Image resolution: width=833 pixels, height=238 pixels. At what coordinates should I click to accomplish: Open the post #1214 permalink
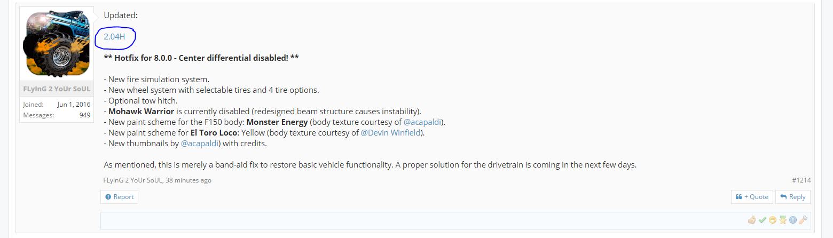tap(801, 180)
